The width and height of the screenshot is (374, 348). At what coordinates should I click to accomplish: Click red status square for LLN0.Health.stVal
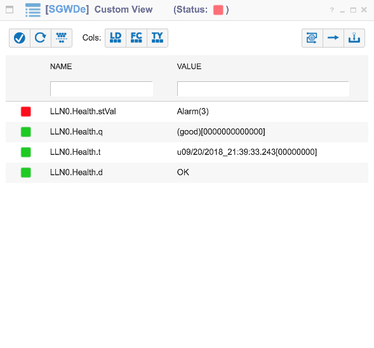tap(26, 112)
